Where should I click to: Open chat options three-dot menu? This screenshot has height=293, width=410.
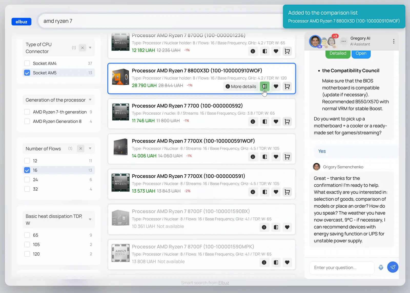coord(394,41)
